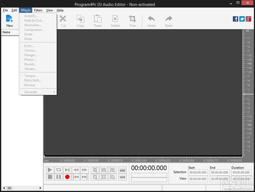
Task: Open the Facebook share icon
Action: (x=236, y=19)
